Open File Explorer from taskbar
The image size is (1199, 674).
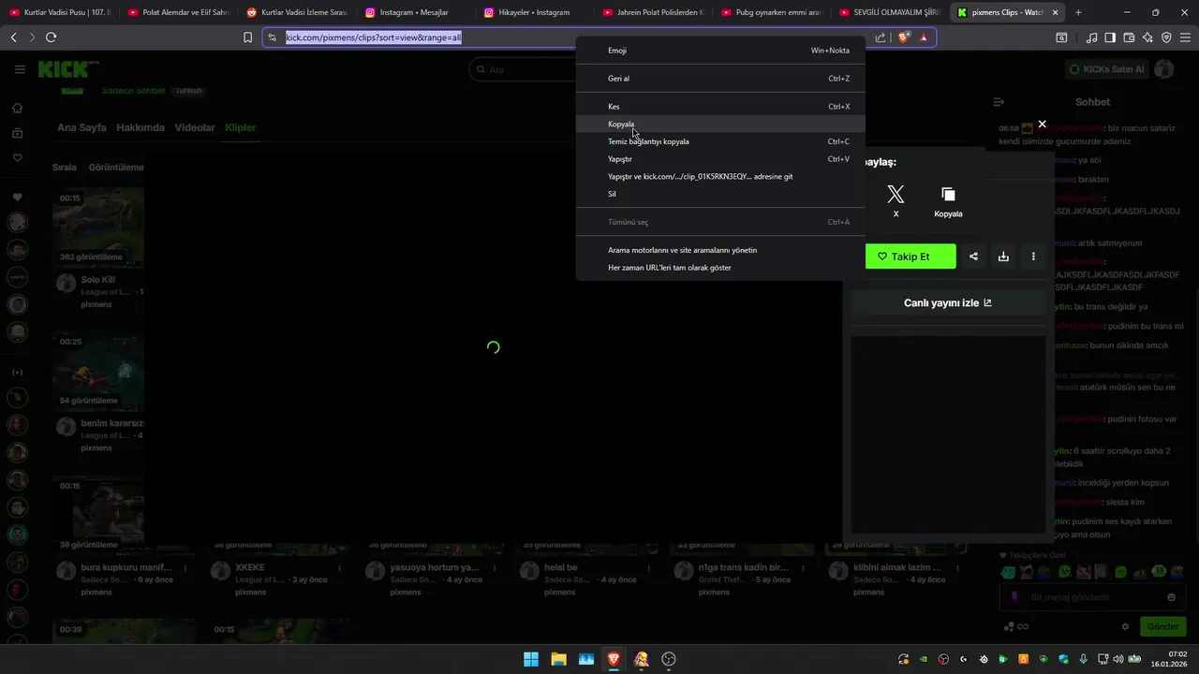click(x=558, y=659)
